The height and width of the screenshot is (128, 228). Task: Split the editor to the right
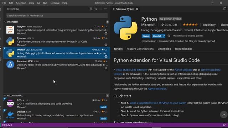(x=225, y=9)
